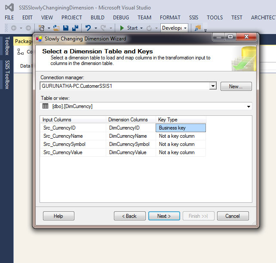This screenshot has width=276, height=263.
Task: Click the Redo arrow icon
Action: (103, 28)
